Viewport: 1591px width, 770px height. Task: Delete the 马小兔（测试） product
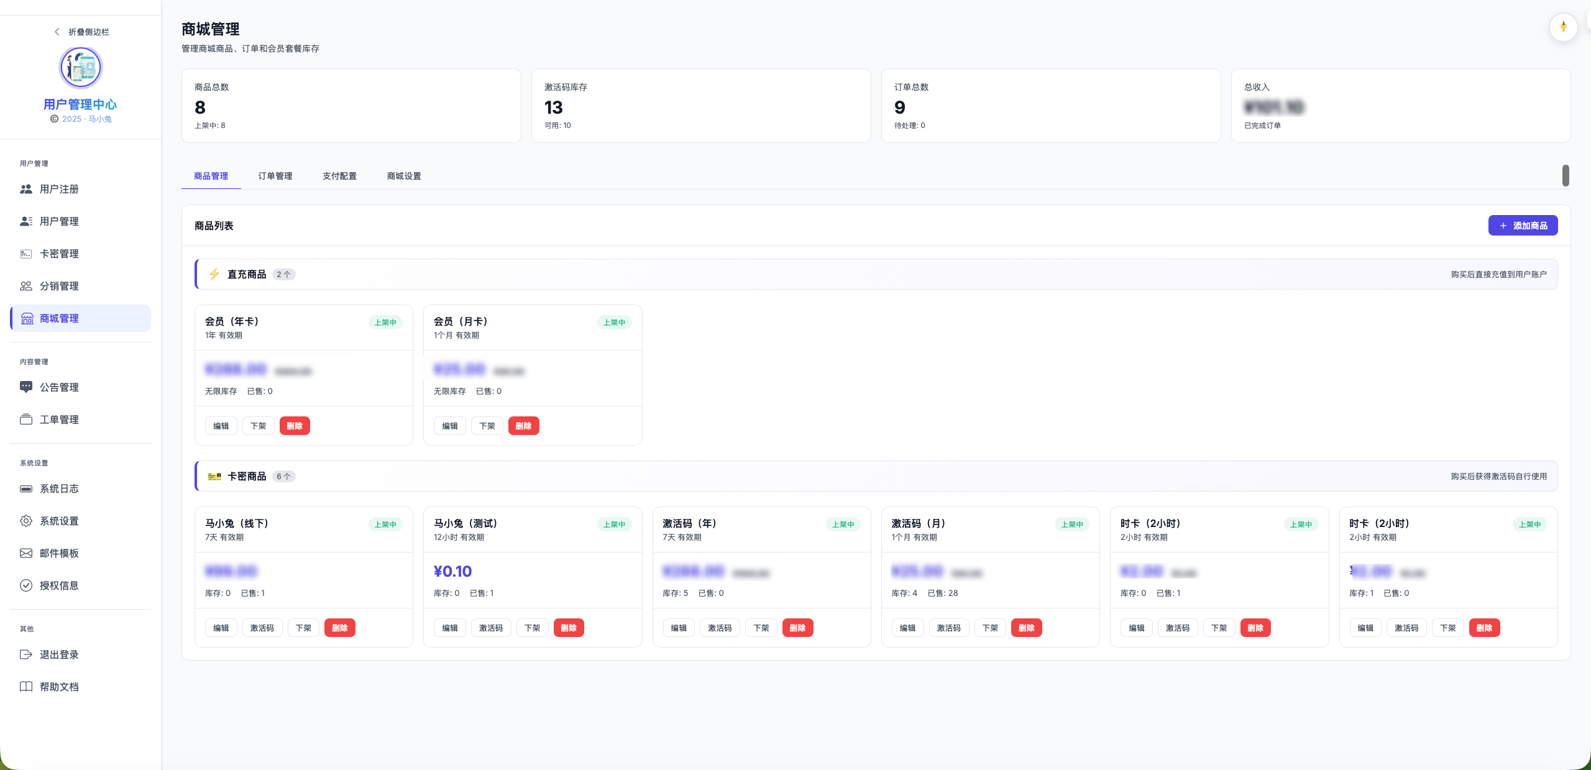point(568,628)
